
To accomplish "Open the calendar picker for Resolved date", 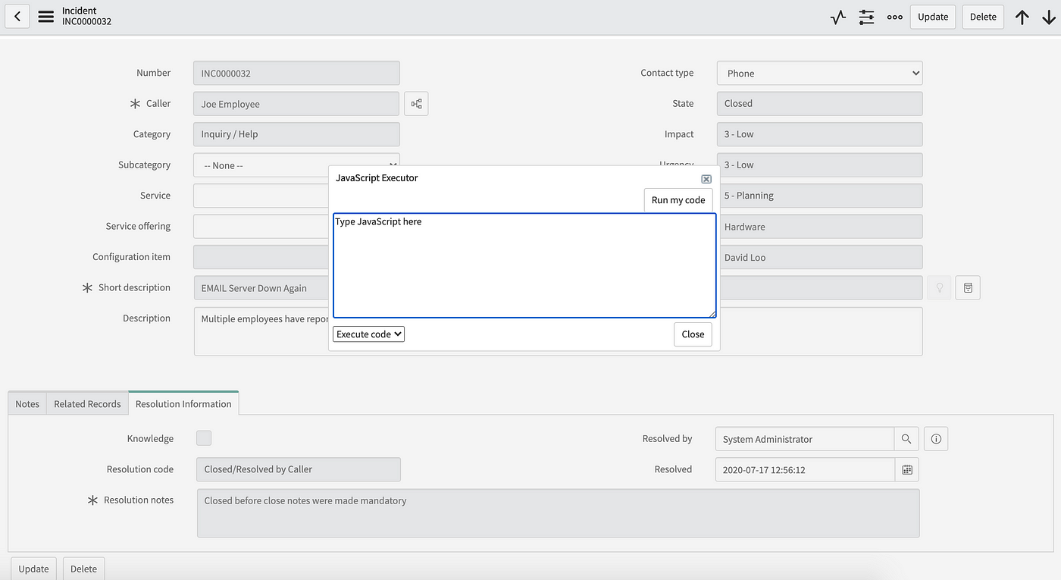I will point(907,469).
